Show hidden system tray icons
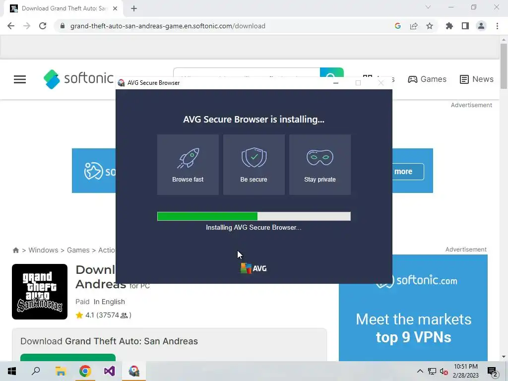The height and width of the screenshot is (381, 508). (420, 371)
